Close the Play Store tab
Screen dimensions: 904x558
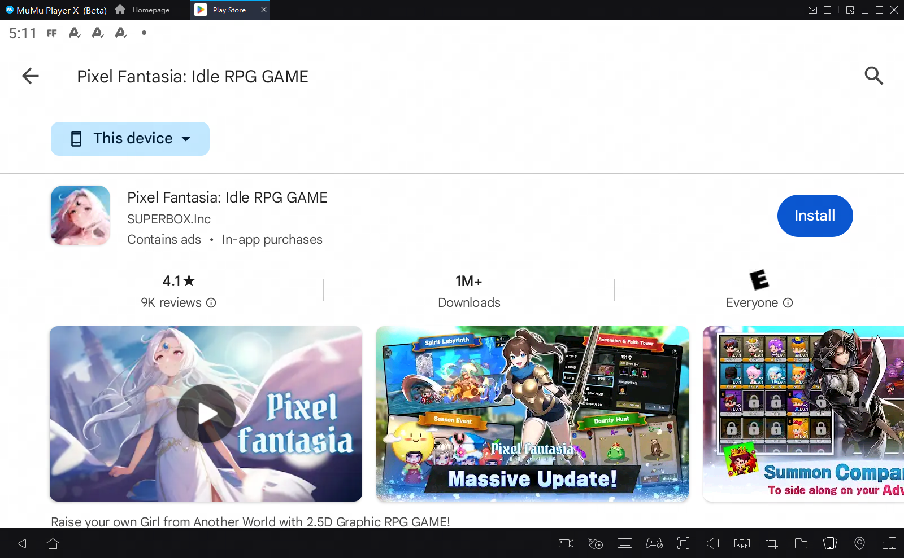[264, 10]
